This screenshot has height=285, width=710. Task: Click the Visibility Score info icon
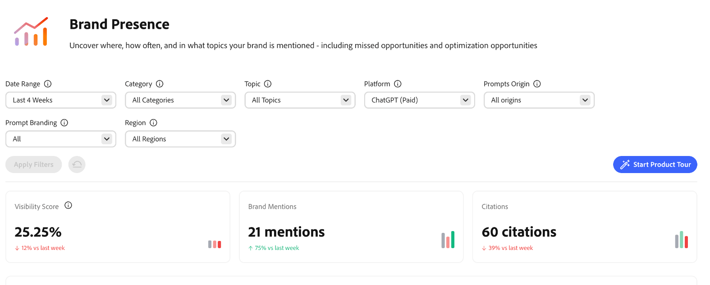(68, 205)
